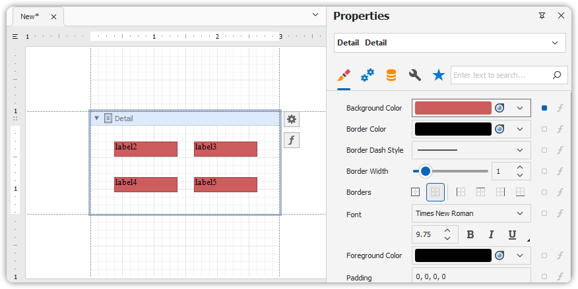Select the wrench Miscellaneous properties tab
This screenshot has width=578, height=289.
click(415, 75)
